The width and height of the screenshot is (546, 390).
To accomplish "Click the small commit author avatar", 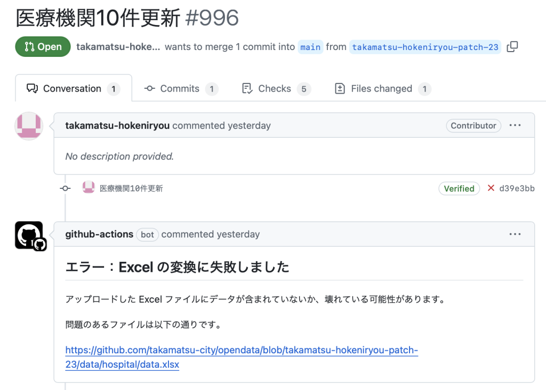I will pos(89,187).
